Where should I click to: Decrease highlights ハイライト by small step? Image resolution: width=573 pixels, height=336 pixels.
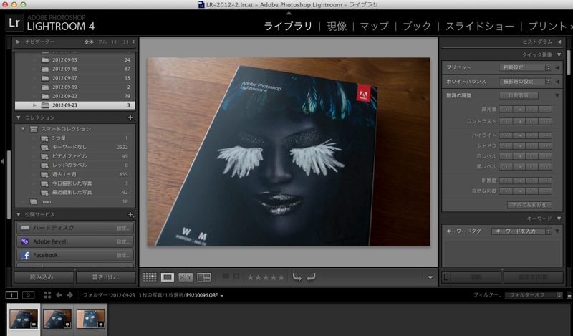click(x=519, y=135)
